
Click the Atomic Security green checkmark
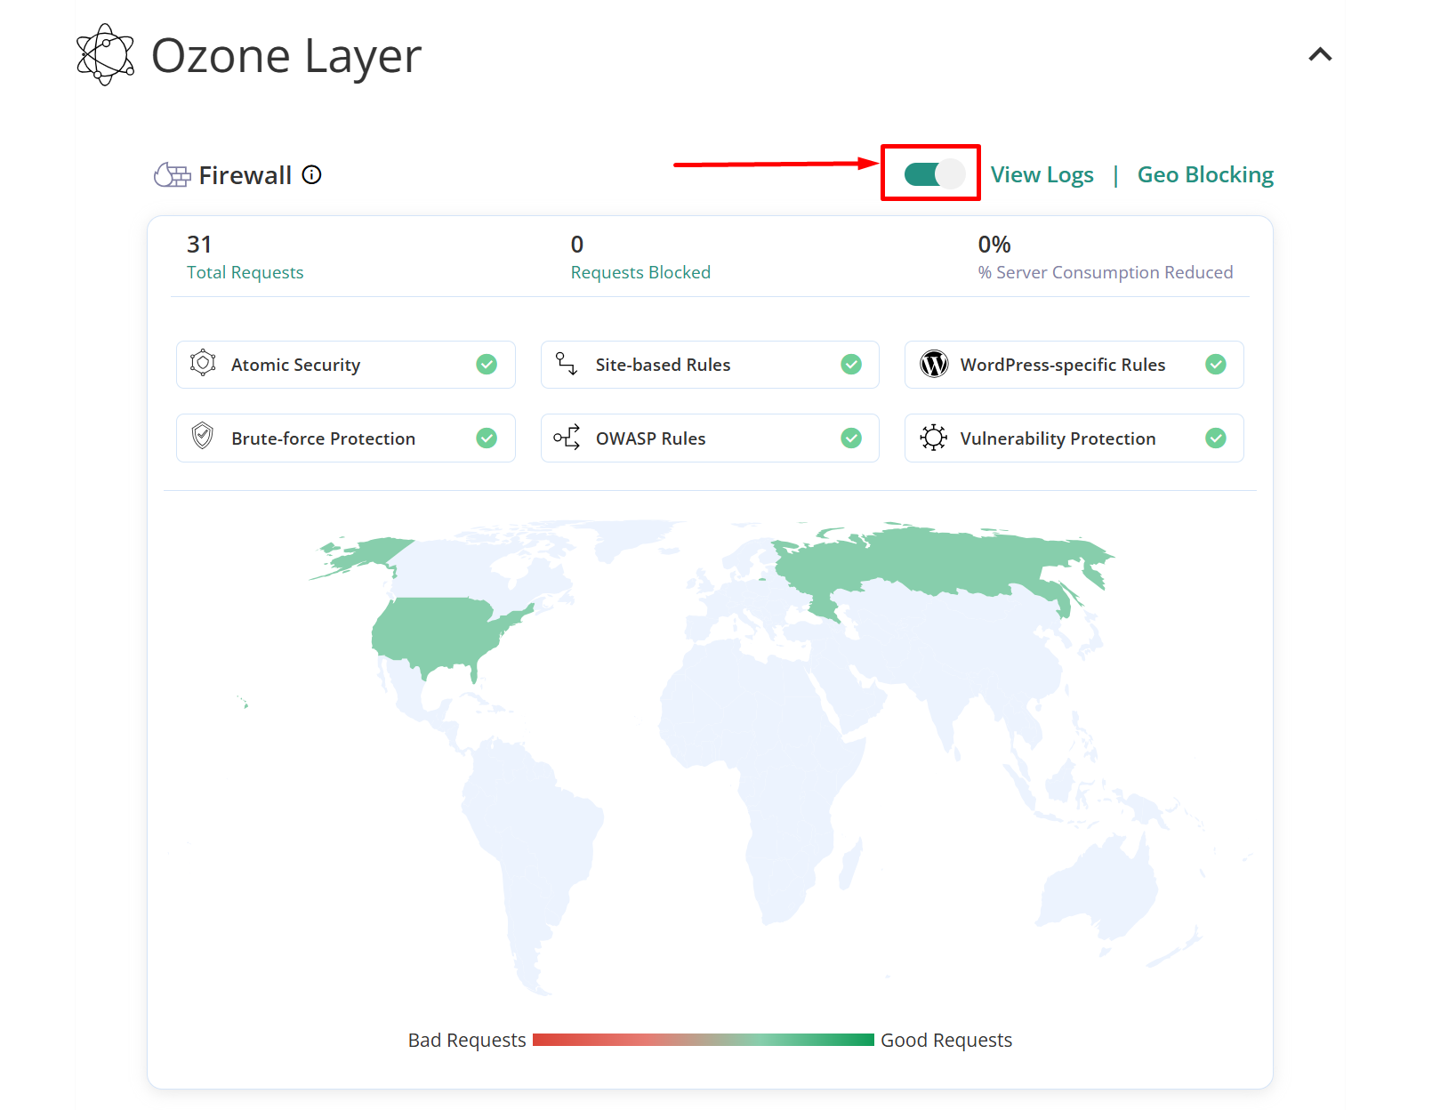(x=487, y=364)
